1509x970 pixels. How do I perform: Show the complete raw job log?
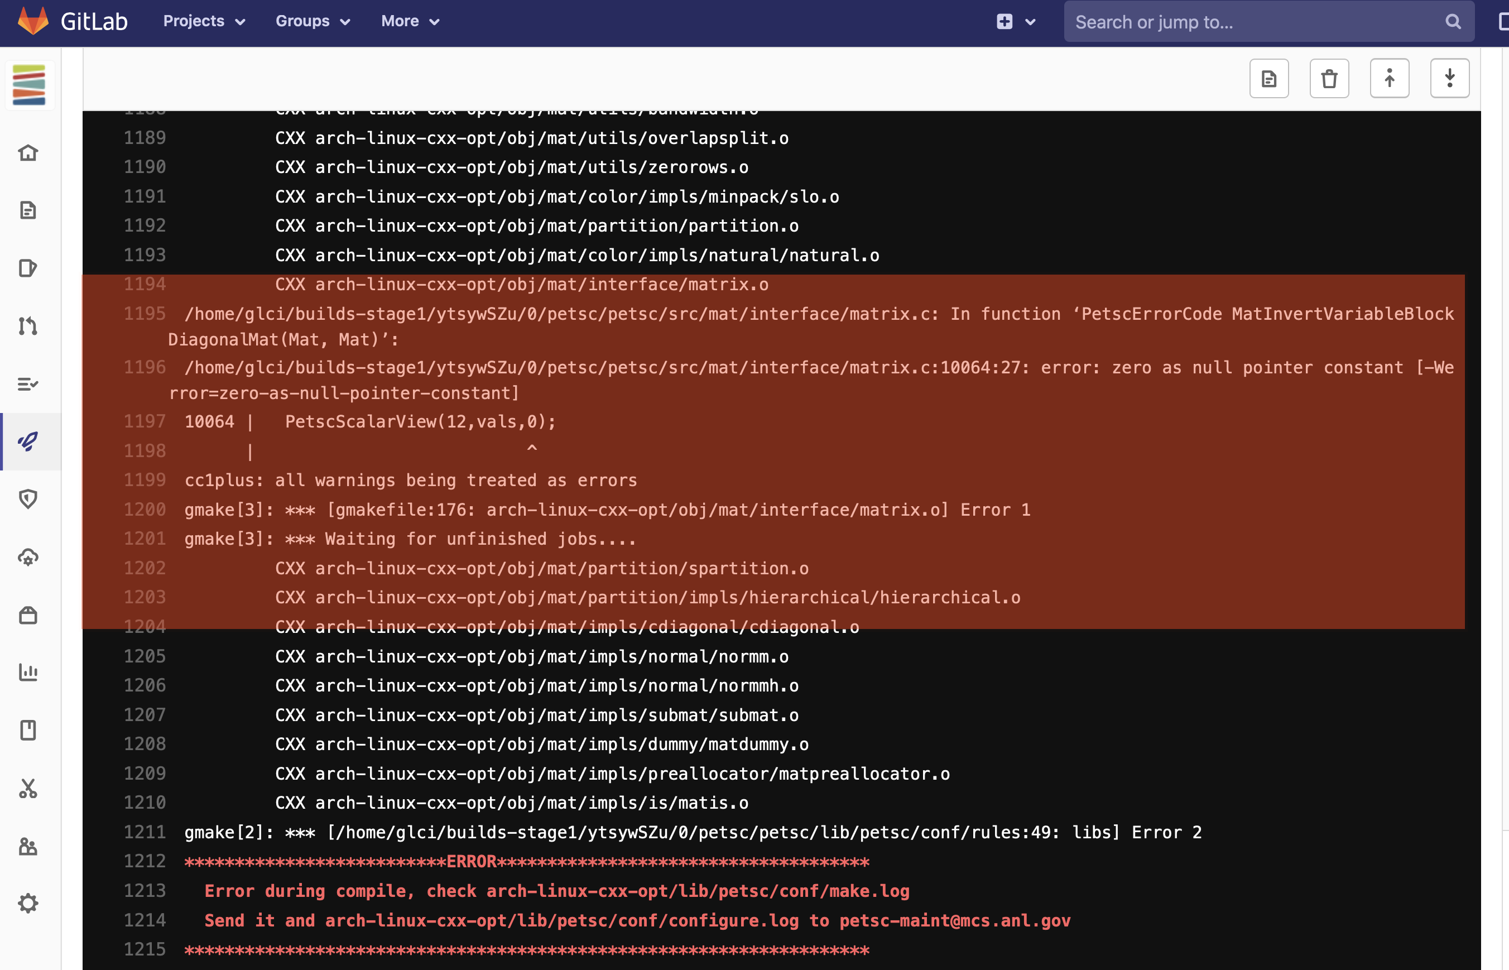1269,79
